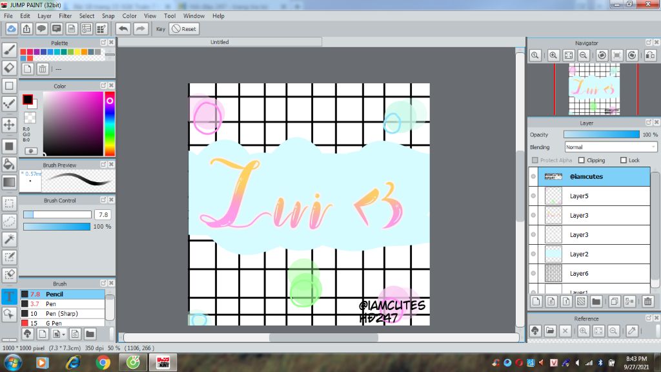Undock the Reference panel
This screenshot has height=372, width=661.
tap(649, 318)
